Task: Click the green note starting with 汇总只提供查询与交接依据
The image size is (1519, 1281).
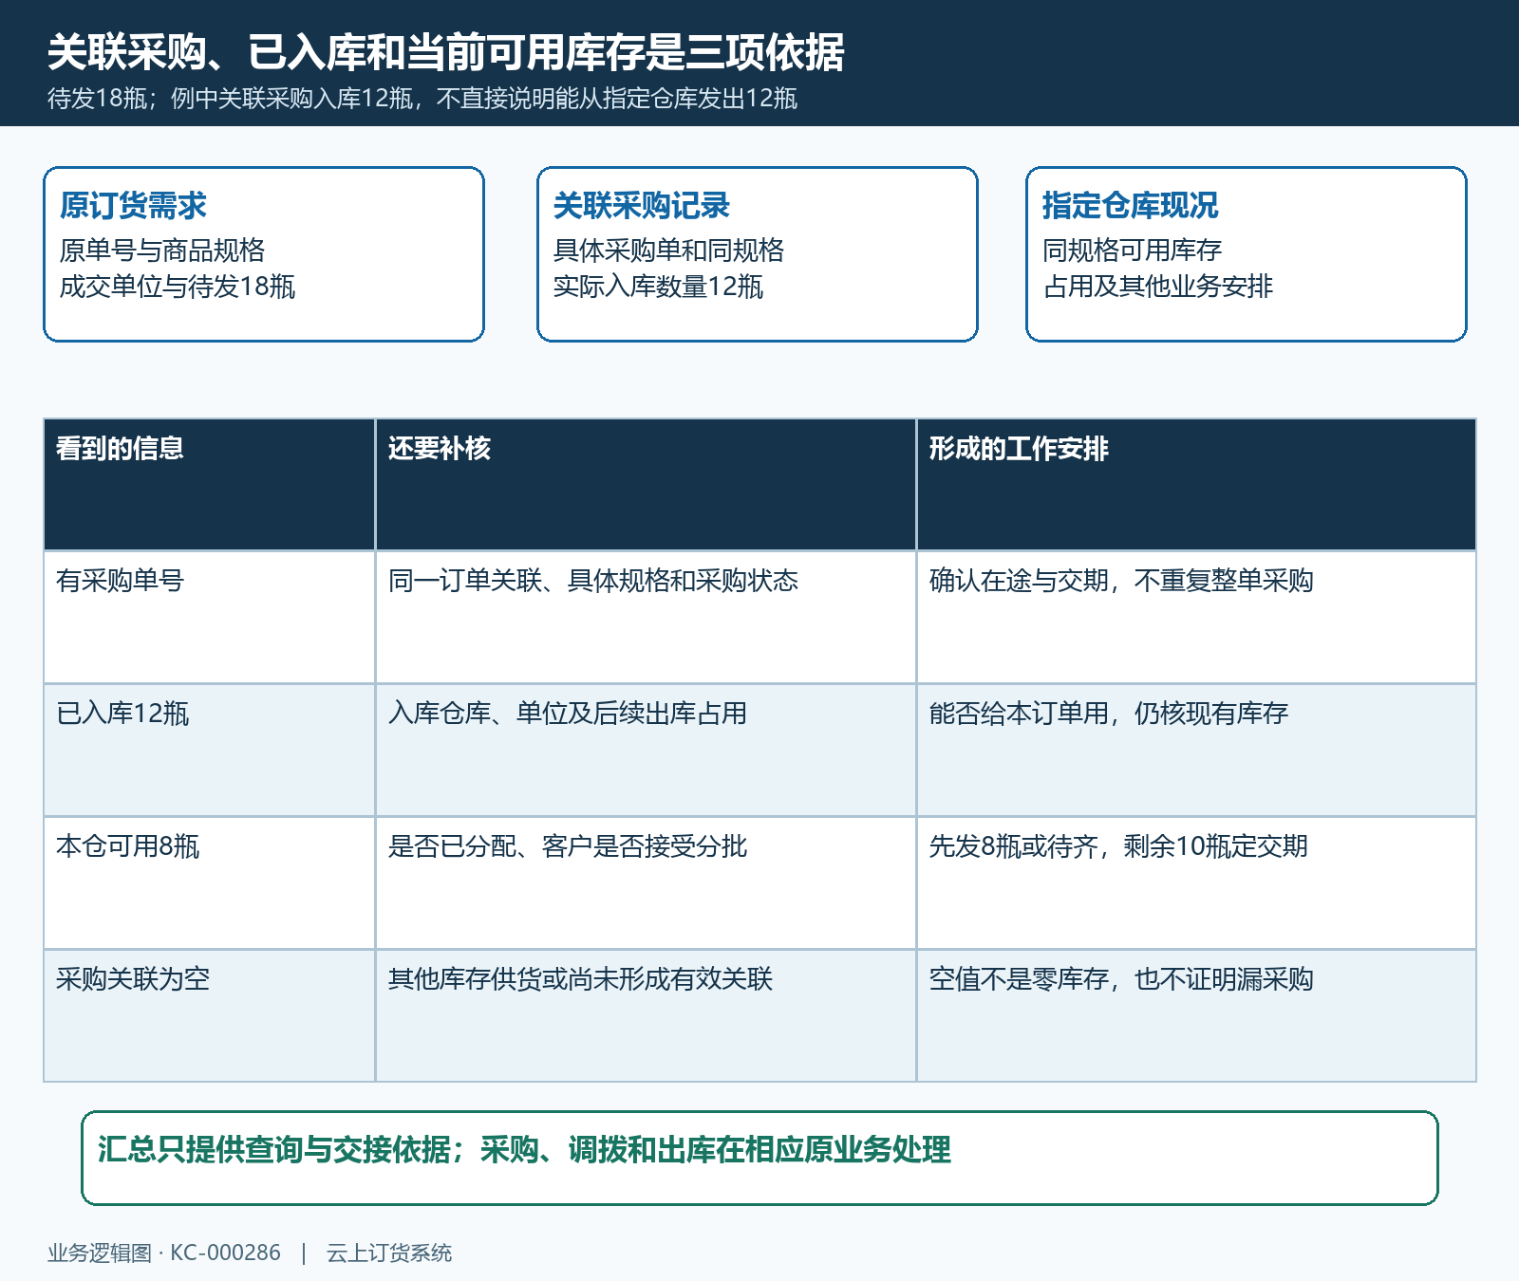Action: pos(759,1158)
